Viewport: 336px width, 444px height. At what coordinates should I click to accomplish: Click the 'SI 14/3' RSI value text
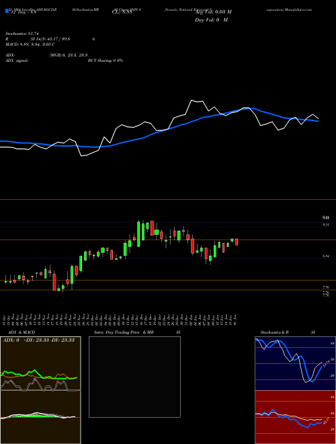[x=50, y=39]
